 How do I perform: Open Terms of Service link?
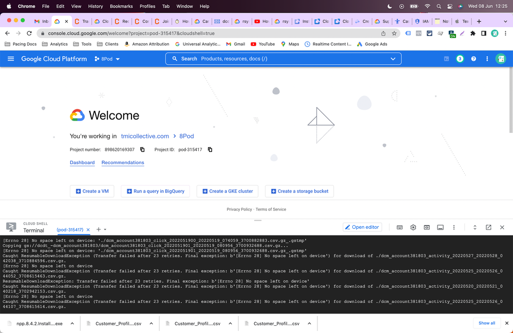coord(271,209)
